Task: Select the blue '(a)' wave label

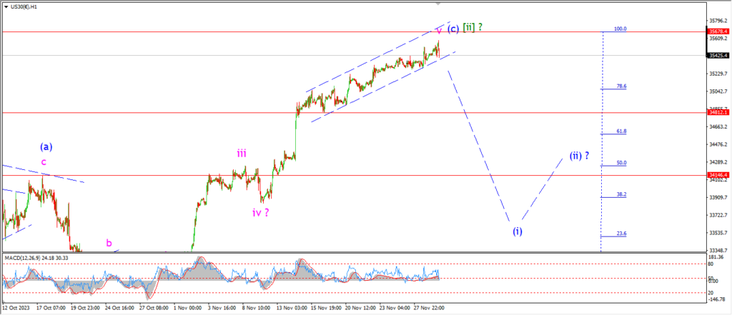Action: tap(46, 146)
